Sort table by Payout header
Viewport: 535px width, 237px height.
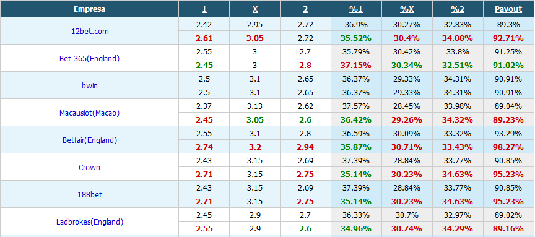[508, 9]
